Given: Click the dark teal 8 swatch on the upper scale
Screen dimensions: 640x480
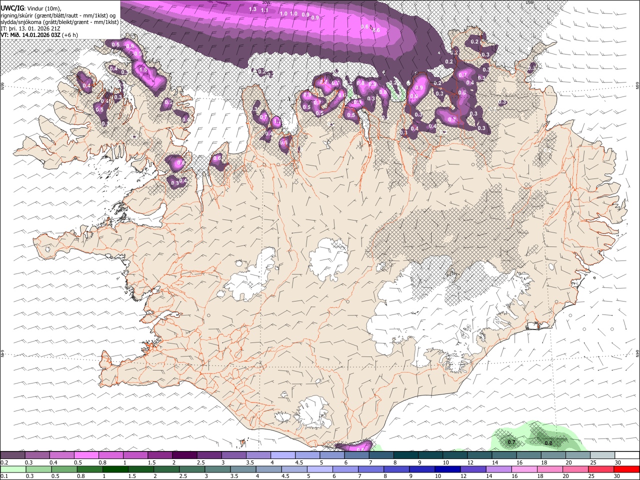Looking at the screenshot, I should 406,455.
